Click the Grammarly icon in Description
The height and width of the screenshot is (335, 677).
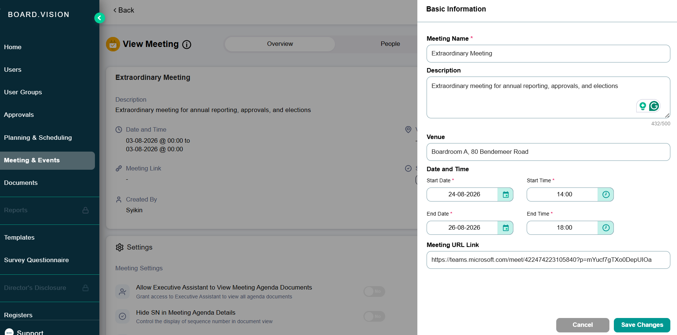click(654, 106)
